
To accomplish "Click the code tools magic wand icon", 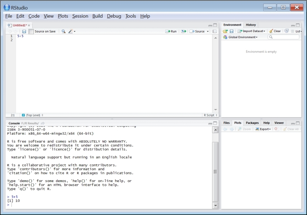I will click(70, 31).
